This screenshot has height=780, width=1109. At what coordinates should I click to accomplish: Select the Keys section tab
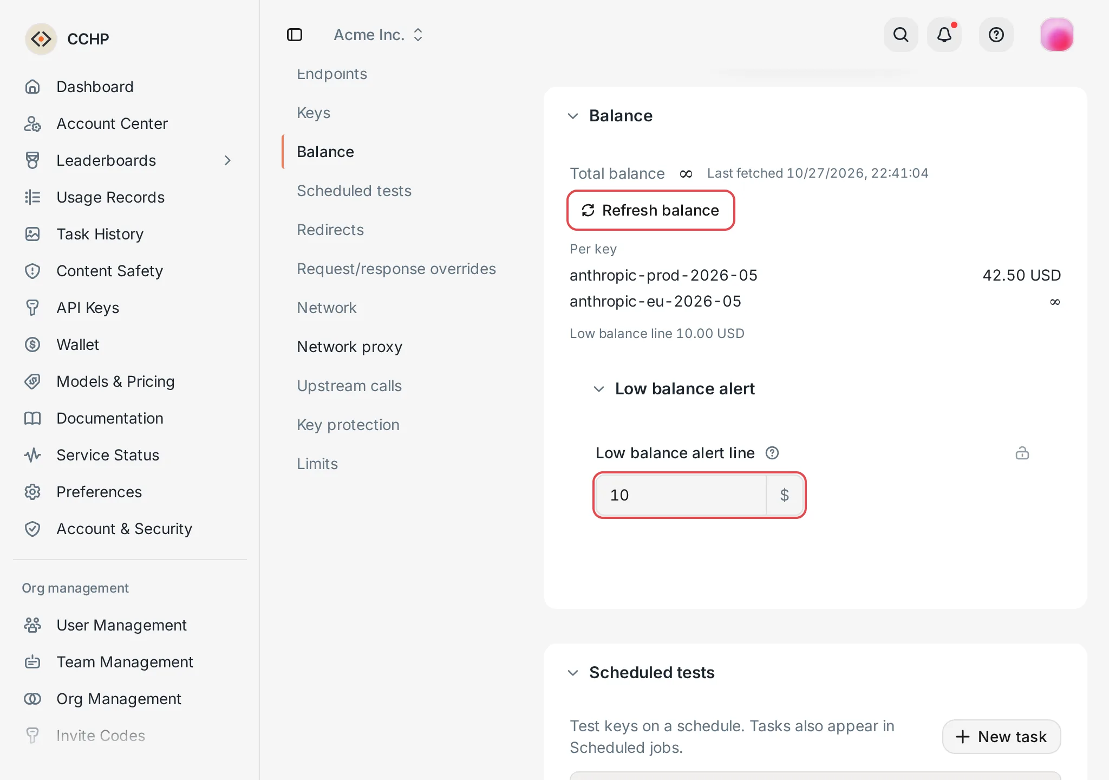click(314, 113)
